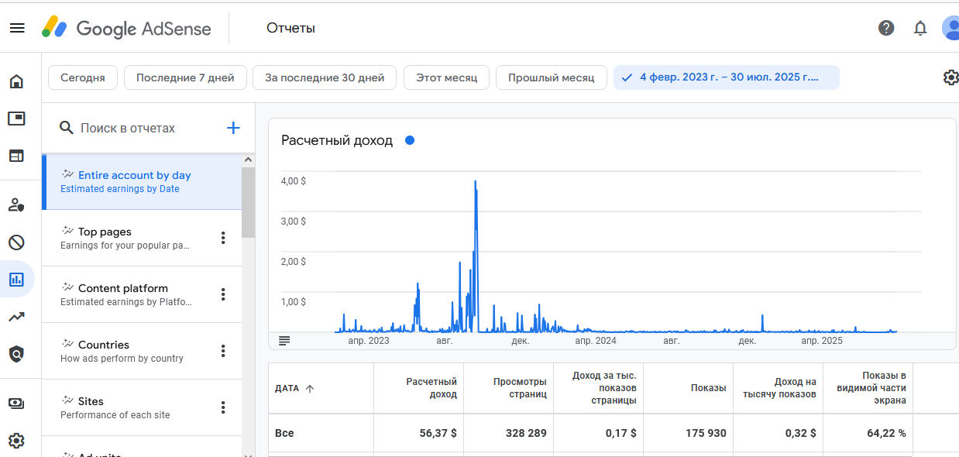Select the Reports bar chart sidebar icon
The height and width of the screenshot is (457, 959).
pyautogui.click(x=16, y=280)
